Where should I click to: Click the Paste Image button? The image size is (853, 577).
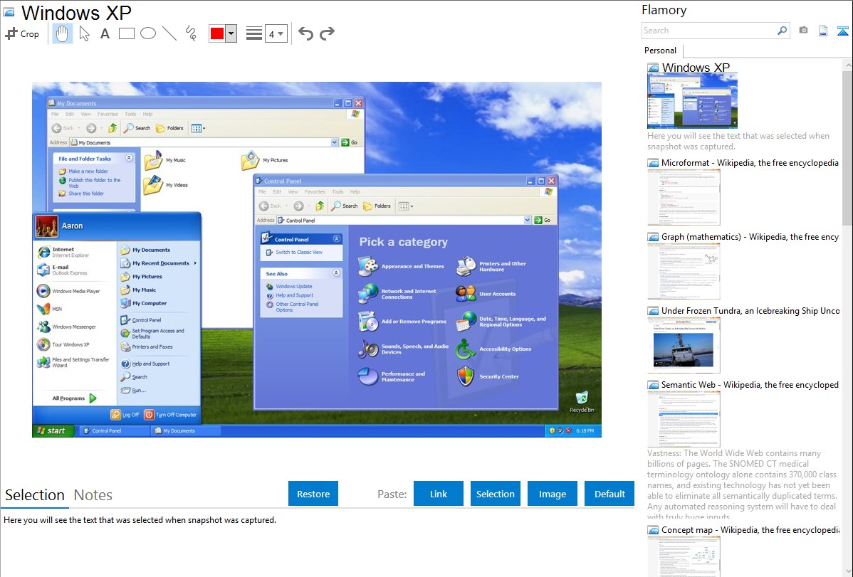point(552,494)
